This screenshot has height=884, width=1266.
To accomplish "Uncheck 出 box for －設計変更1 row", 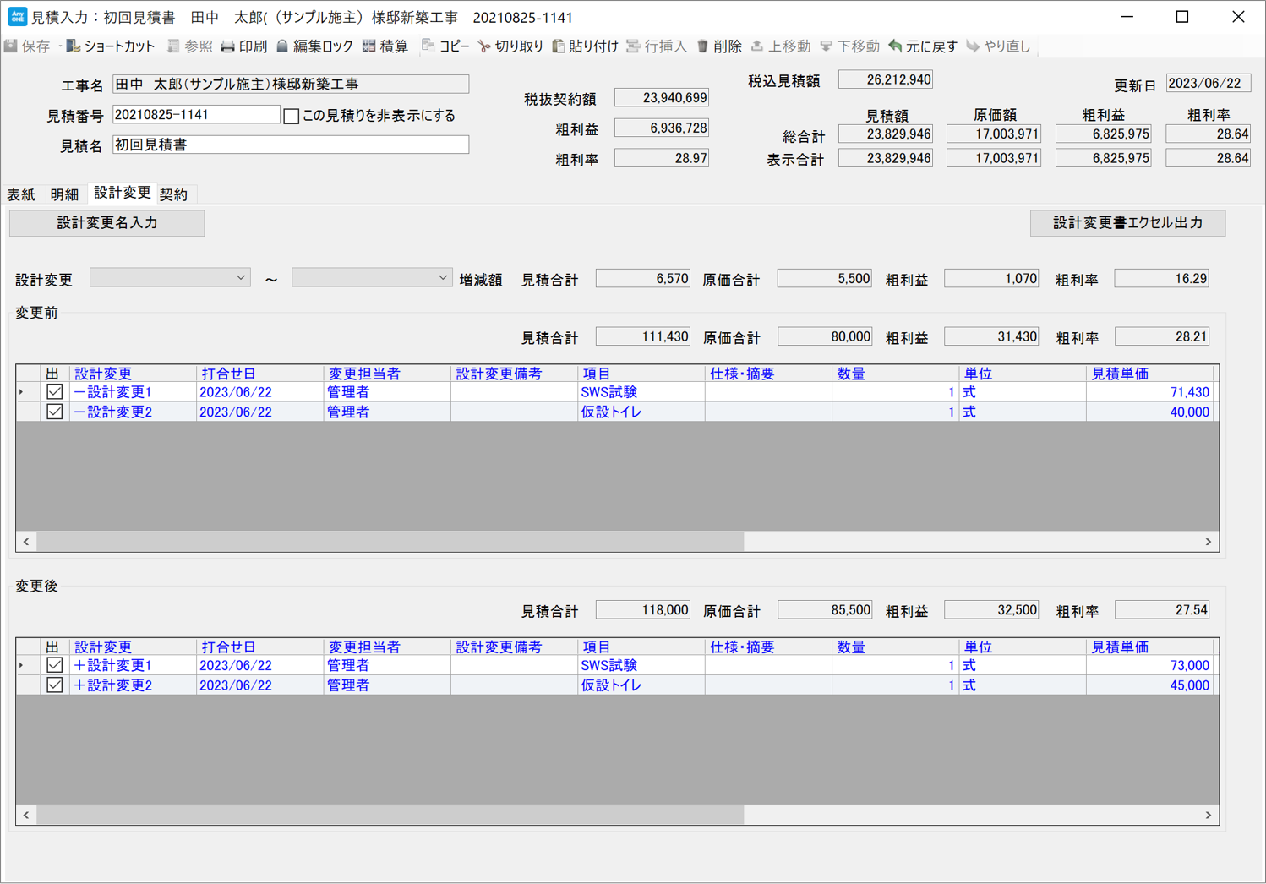I will [x=55, y=392].
